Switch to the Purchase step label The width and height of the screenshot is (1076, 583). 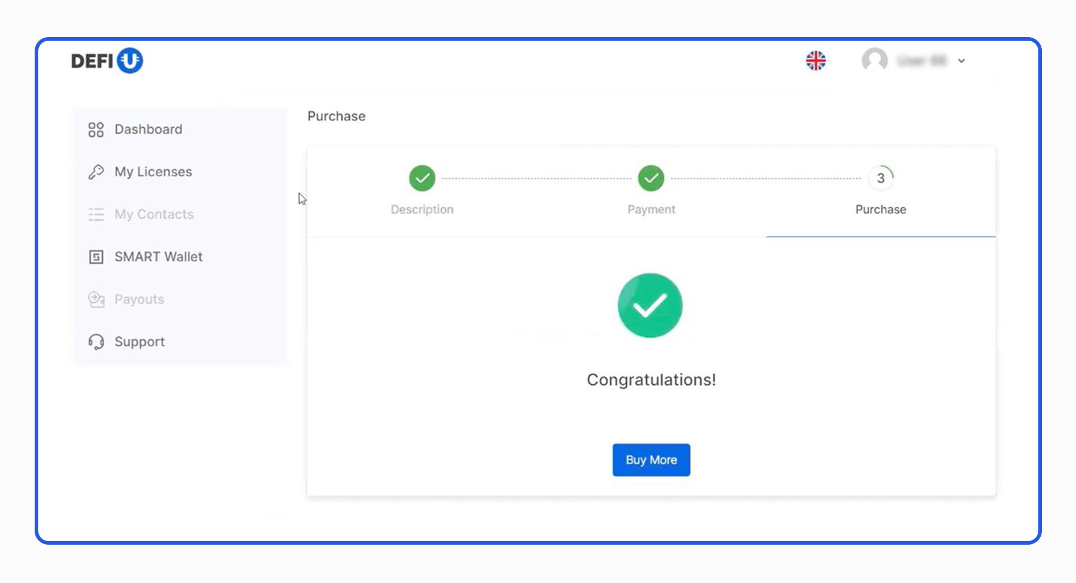pos(880,210)
